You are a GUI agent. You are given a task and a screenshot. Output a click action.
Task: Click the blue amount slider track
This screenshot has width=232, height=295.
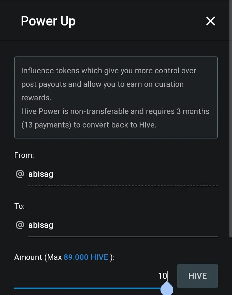(x=87, y=288)
